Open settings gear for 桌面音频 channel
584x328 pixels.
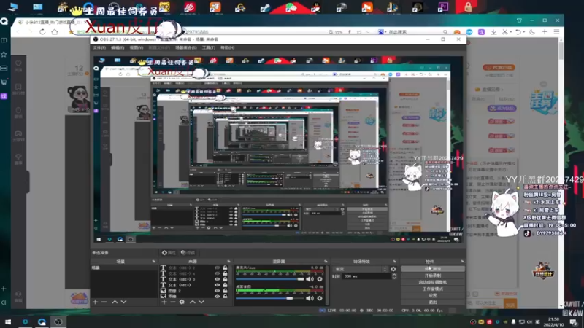320,298
